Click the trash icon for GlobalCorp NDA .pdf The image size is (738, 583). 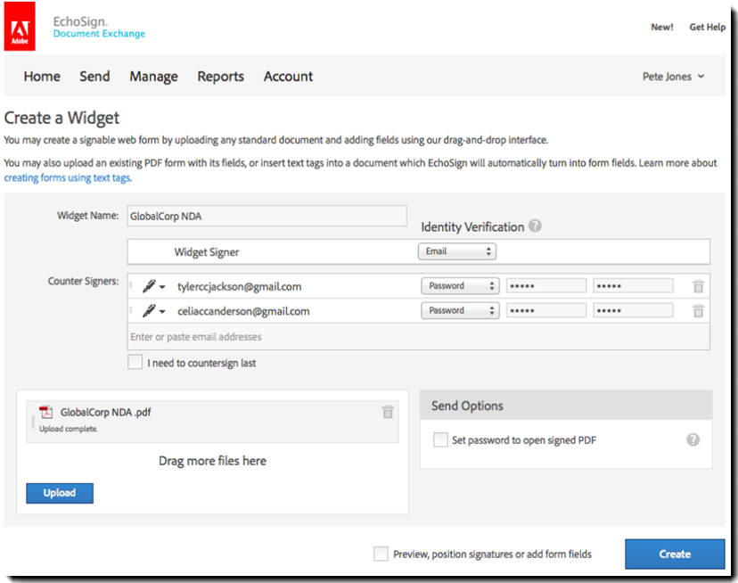click(x=388, y=412)
